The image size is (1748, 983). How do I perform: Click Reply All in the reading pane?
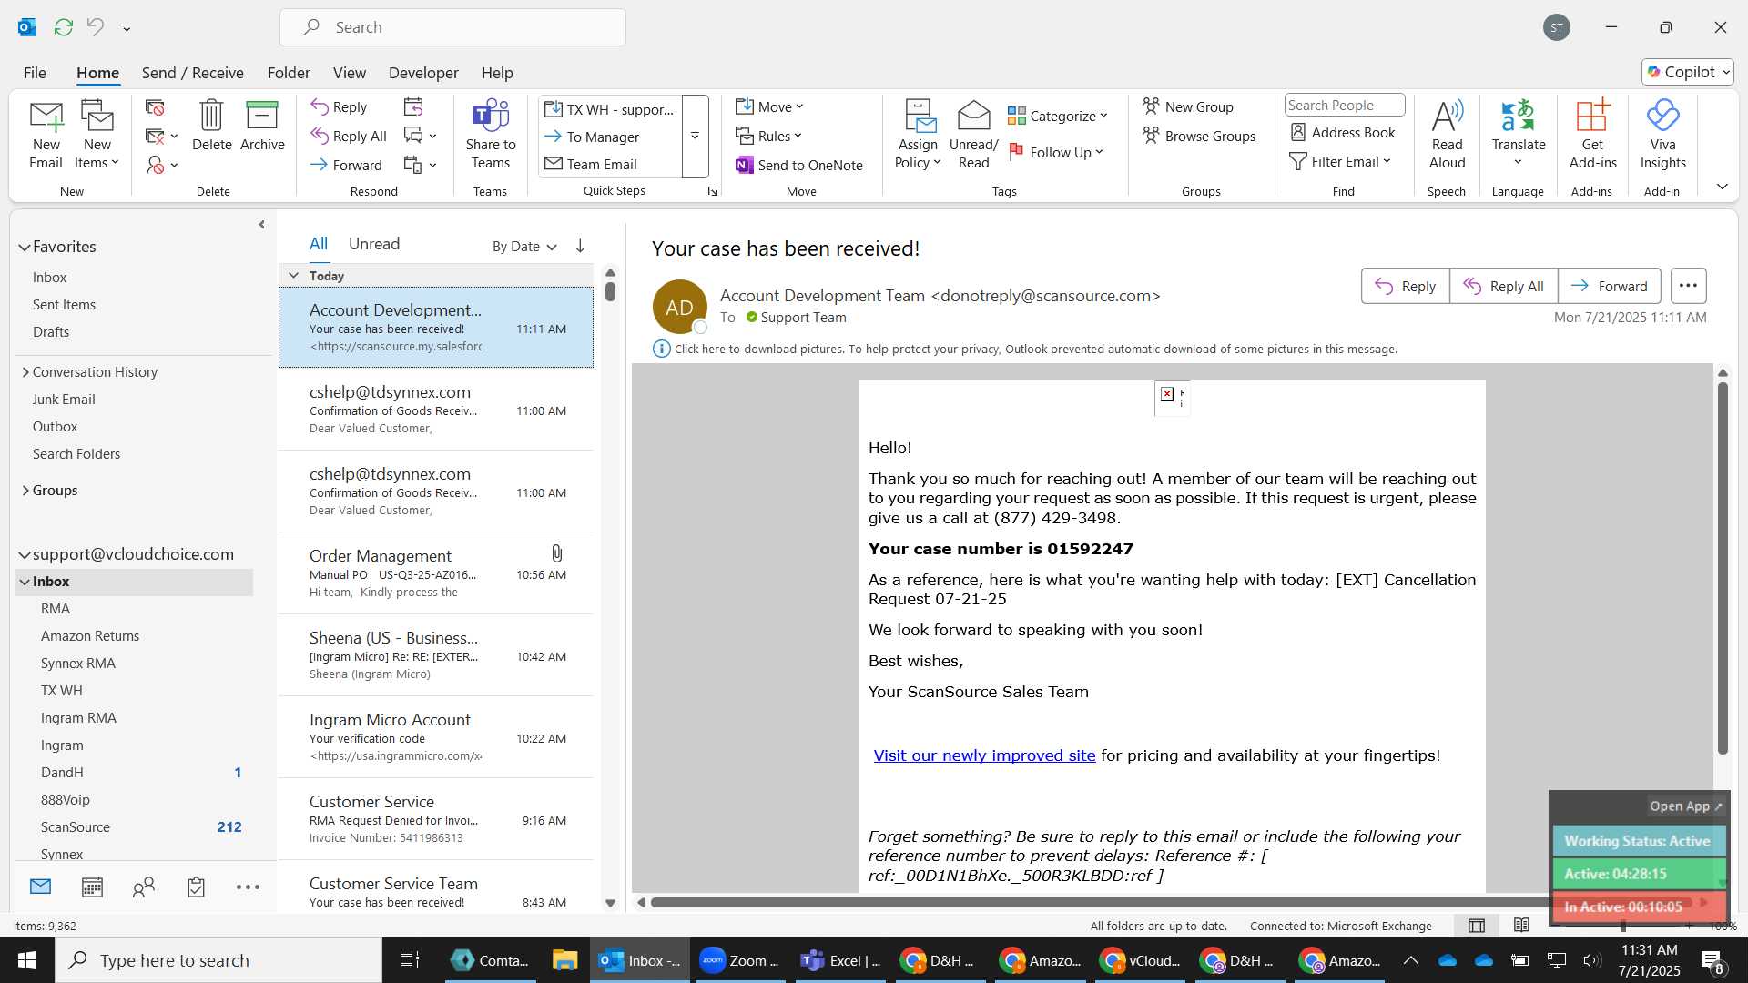pyautogui.click(x=1504, y=286)
